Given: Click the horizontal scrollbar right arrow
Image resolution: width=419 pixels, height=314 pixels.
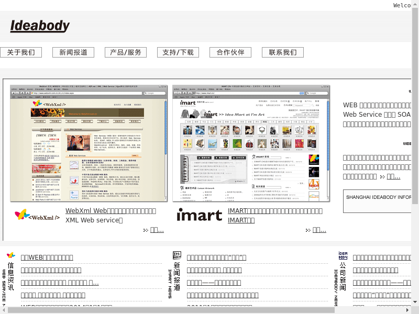Looking at the screenshot, I should point(407,310).
